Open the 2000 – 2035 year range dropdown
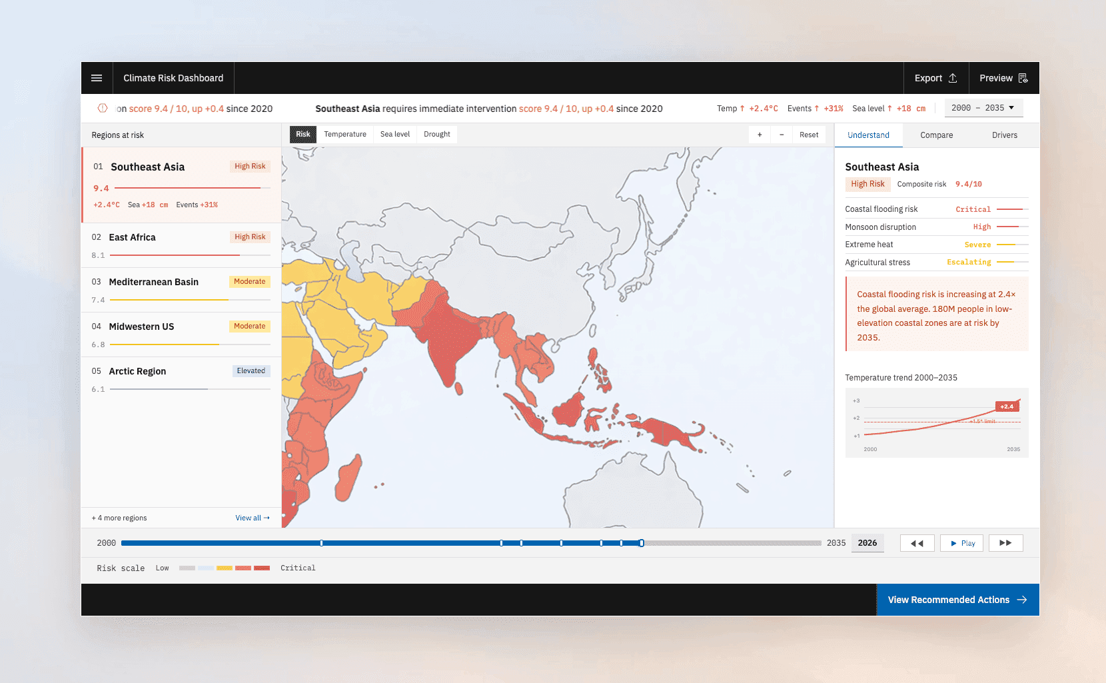The image size is (1106, 683). coord(983,108)
